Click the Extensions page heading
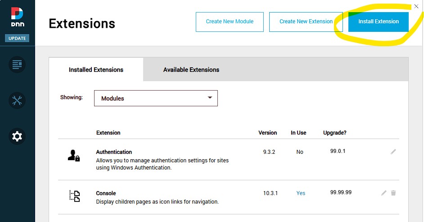The height and width of the screenshot is (222, 424). (82, 23)
